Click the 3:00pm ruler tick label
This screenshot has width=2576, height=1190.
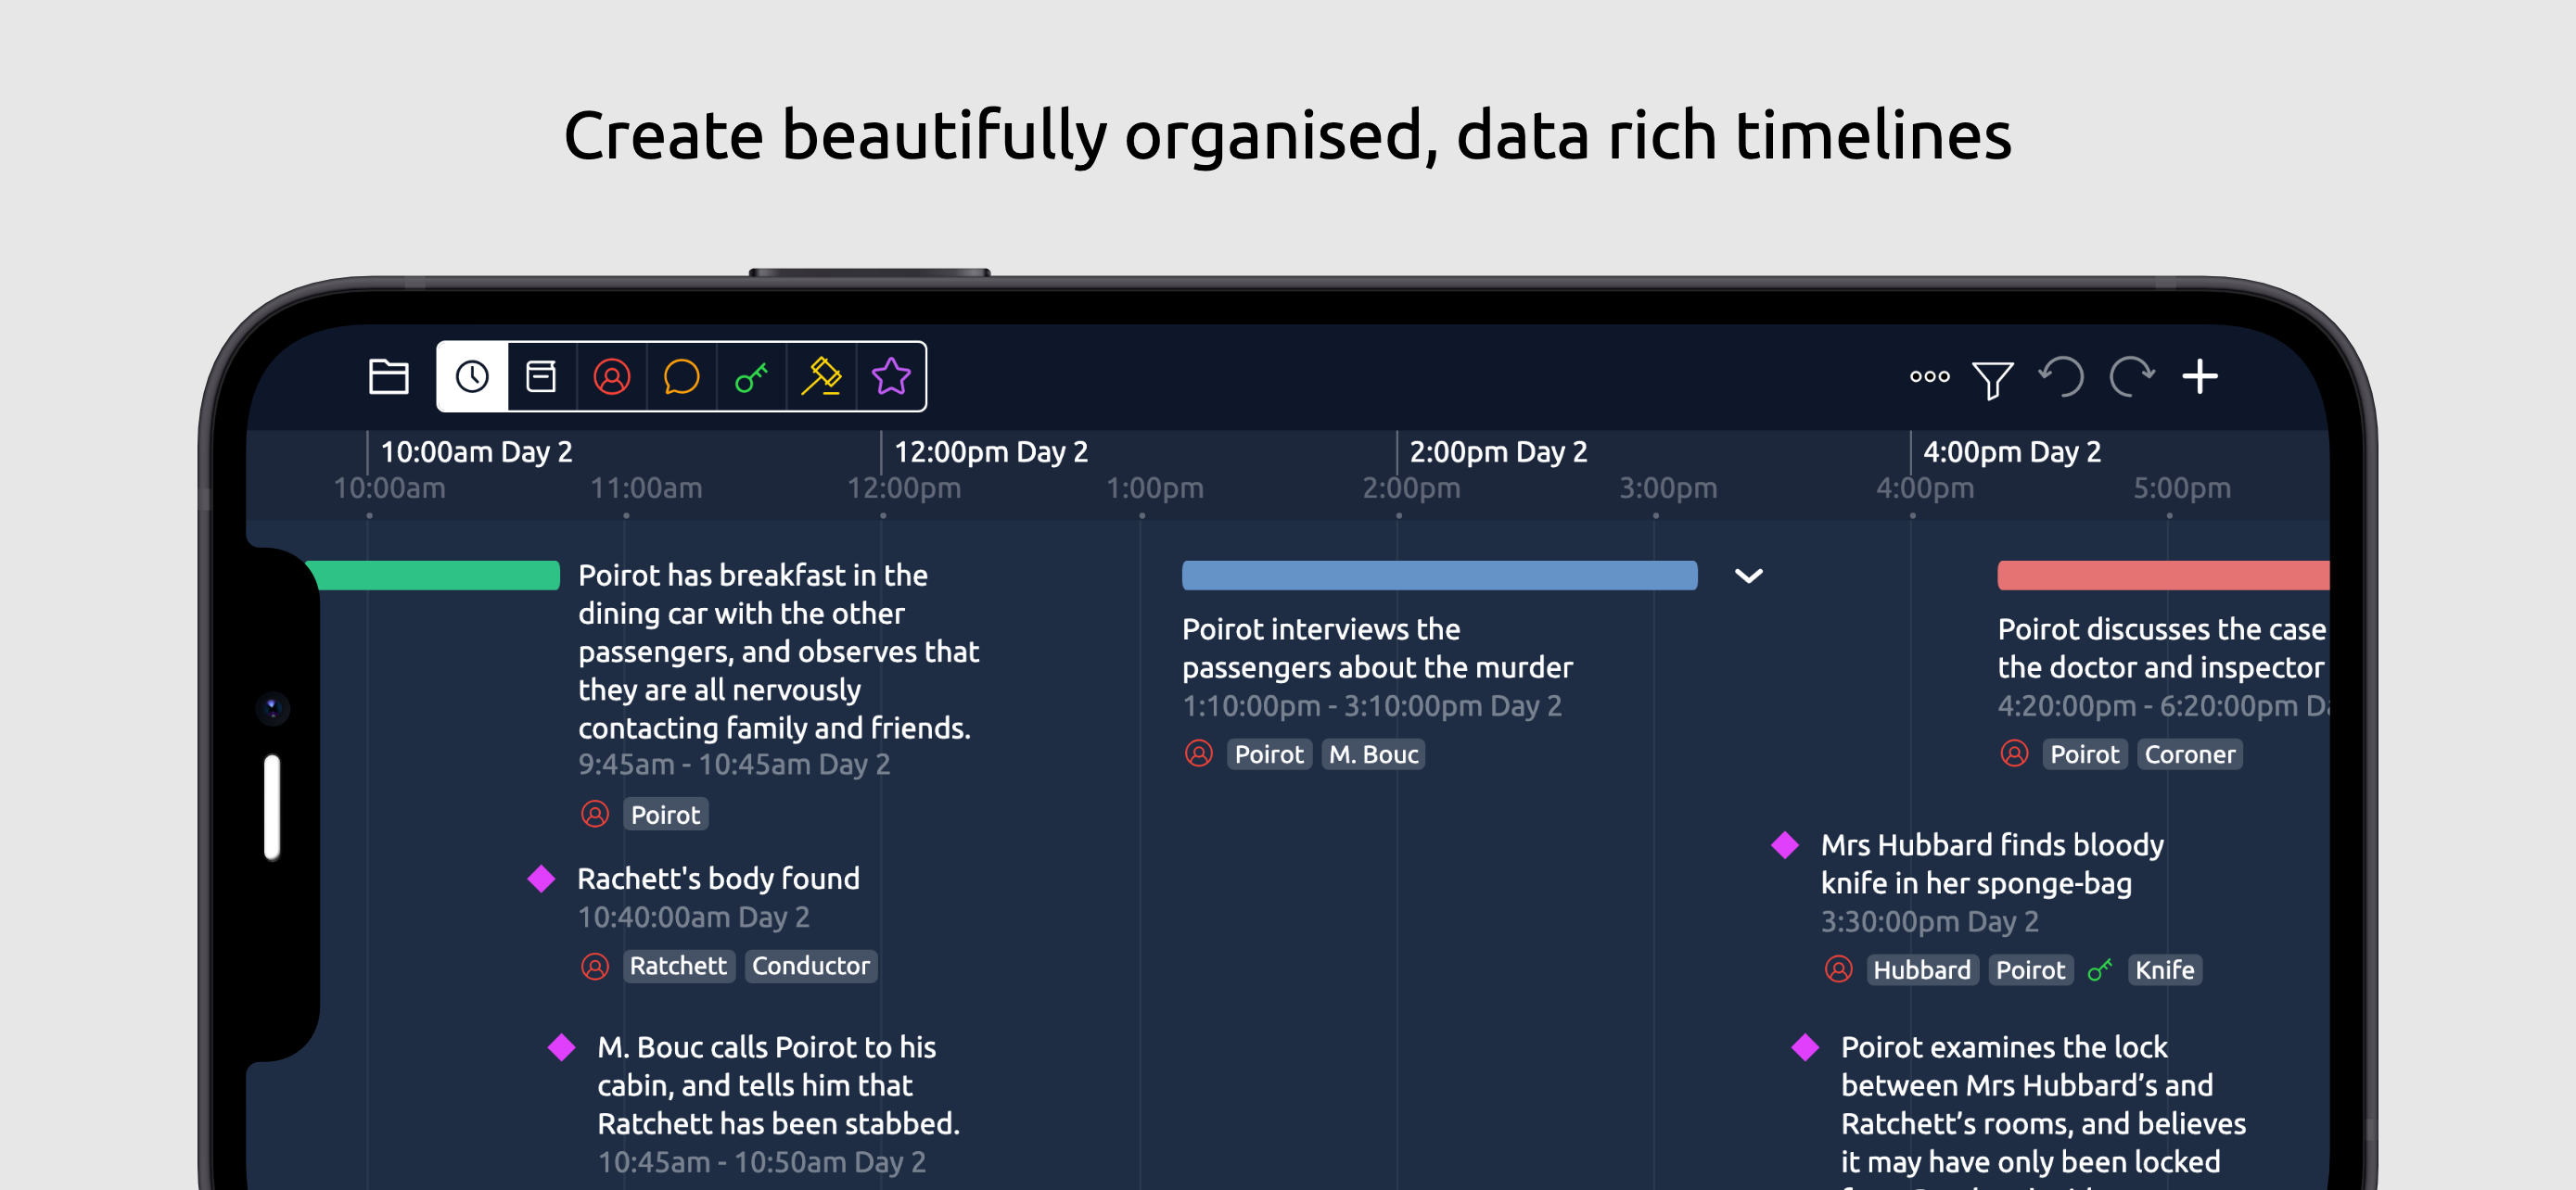pyautogui.click(x=1668, y=487)
